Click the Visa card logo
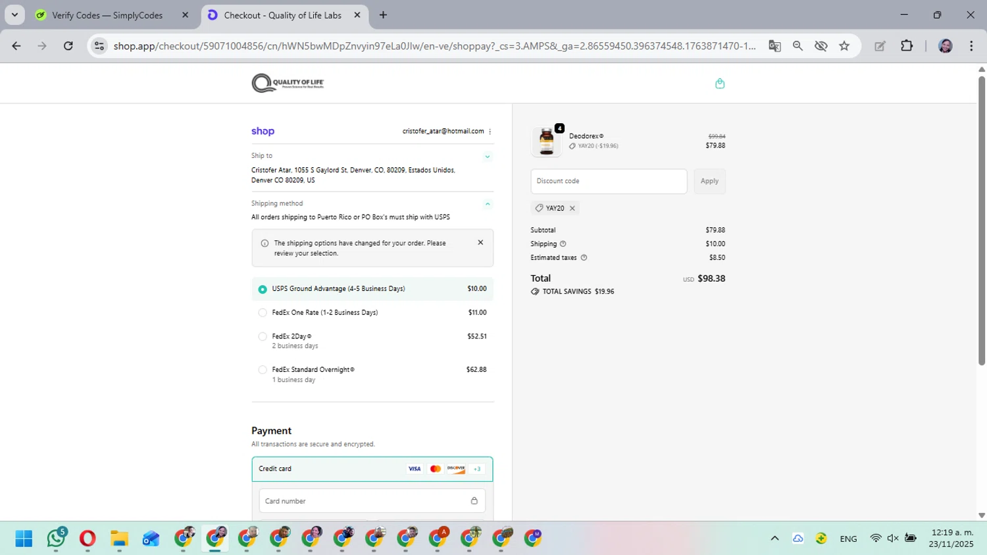 415,469
